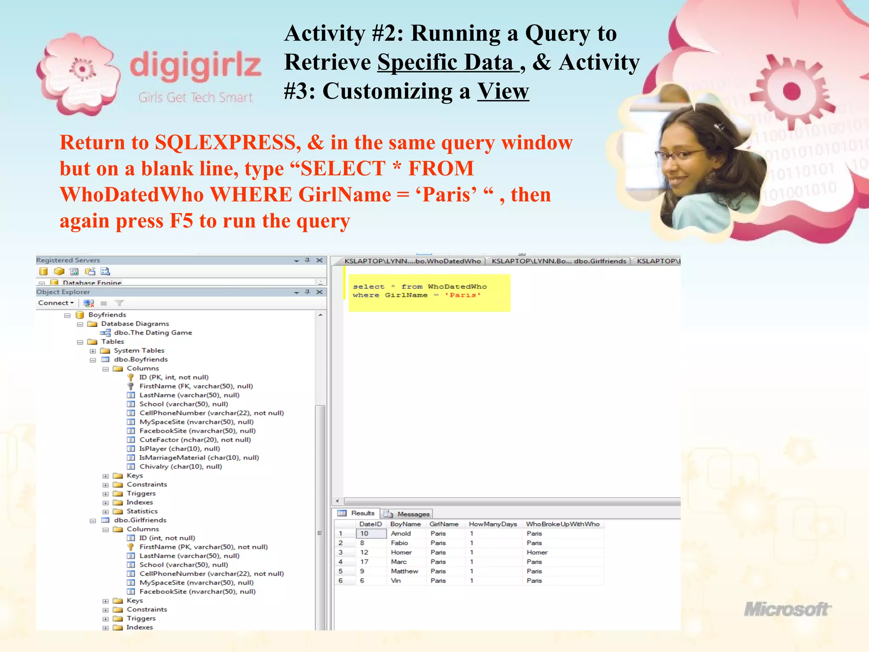Expand Constraints folder under dbo.Boyfriends
The image size is (869, 652).
pyautogui.click(x=106, y=485)
